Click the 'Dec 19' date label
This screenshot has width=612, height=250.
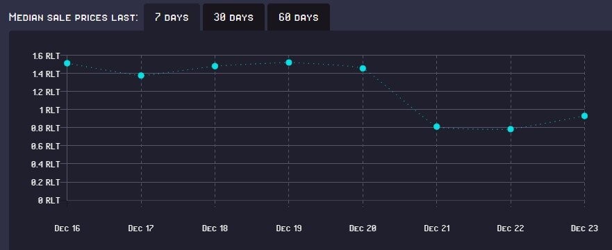289,228
